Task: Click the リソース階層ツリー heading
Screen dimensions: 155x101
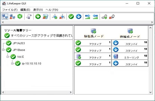Action: tap(18, 30)
